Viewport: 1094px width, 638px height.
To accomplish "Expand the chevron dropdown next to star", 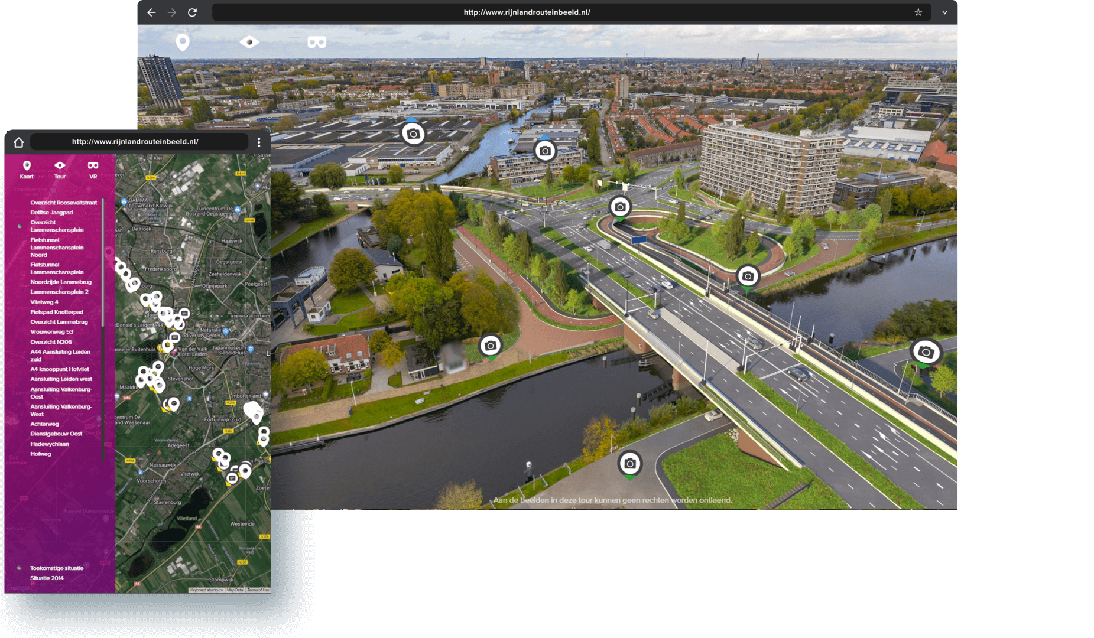I will pyautogui.click(x=944, y=12).
